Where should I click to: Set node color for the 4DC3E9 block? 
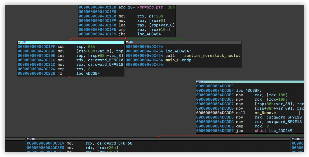pos(28,139)
